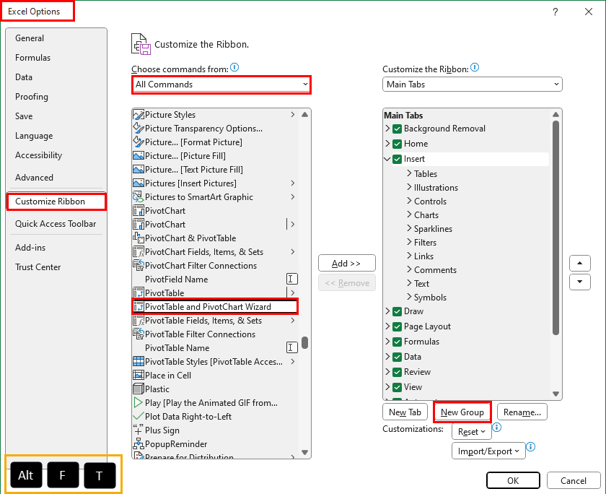Uncheck the Formulas tab checkbox in Main Tabs
Screen dimensions: 606x494
(397, 342)
